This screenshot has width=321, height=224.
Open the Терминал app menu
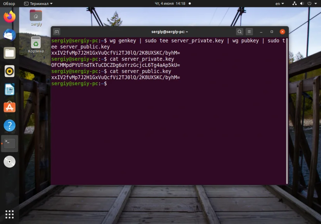pyautogui.click(x=38, y=3)
